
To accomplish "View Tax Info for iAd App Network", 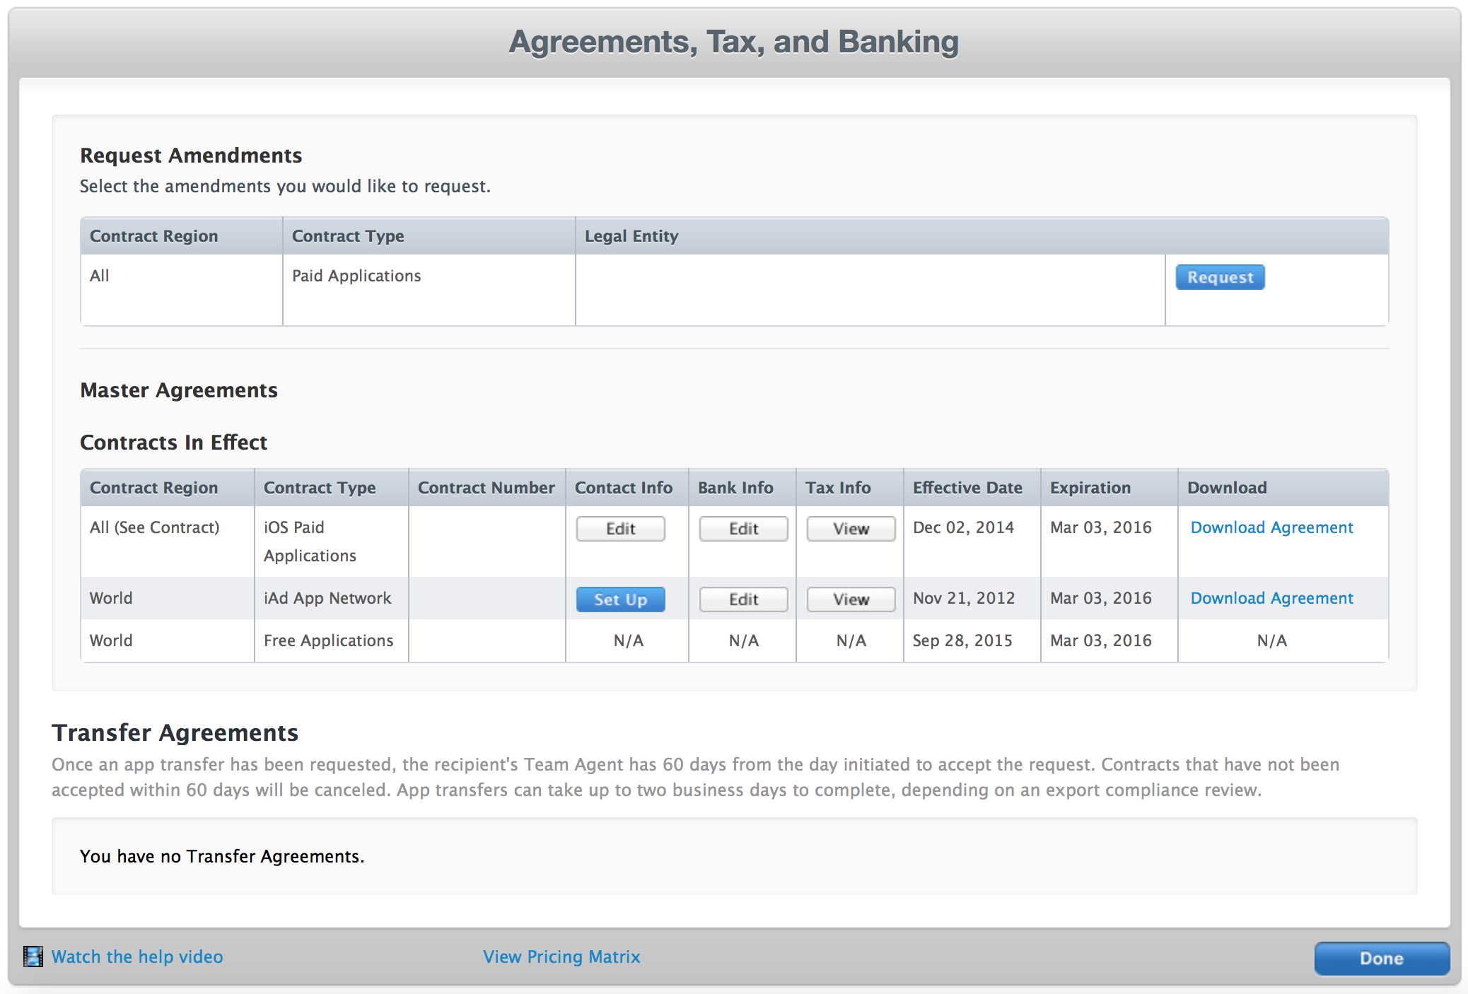I will pos(851,600).
